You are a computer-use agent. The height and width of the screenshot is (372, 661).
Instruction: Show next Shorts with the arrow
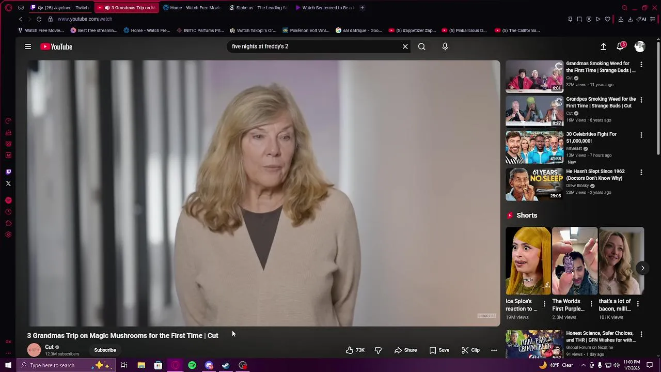642,268
